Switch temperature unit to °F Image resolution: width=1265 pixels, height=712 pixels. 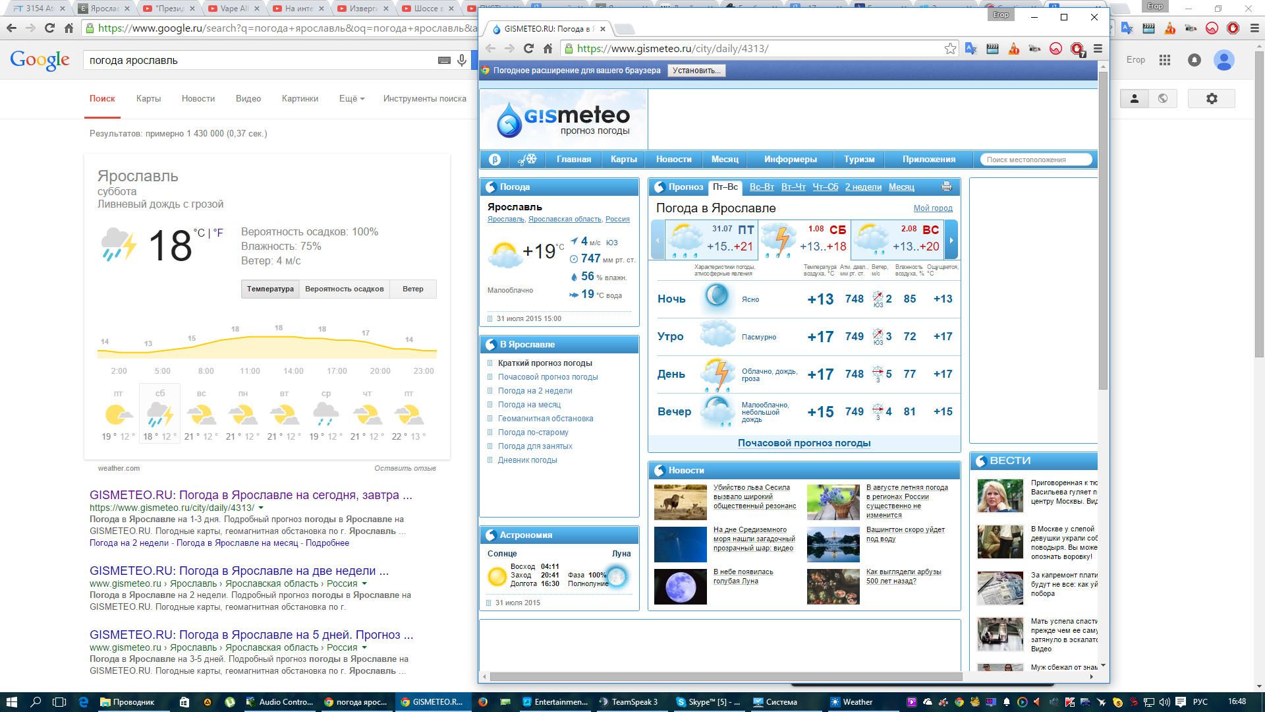218,233
